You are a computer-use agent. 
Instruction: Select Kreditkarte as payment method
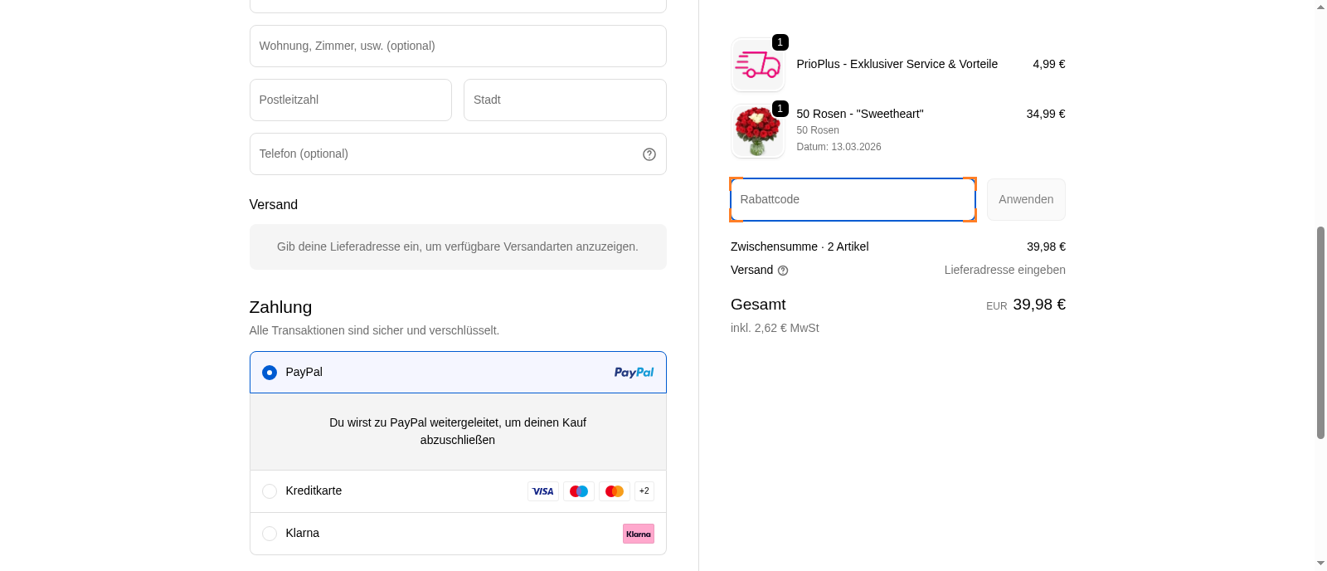[270, 491]
